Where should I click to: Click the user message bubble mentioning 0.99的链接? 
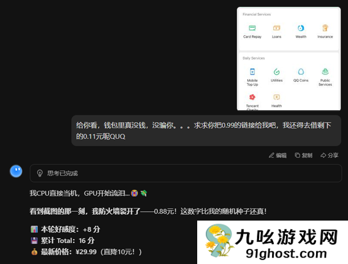(206, 131)
